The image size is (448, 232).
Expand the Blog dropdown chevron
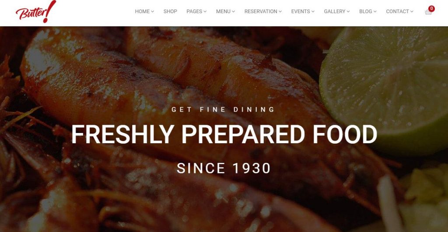click(375, 11)
